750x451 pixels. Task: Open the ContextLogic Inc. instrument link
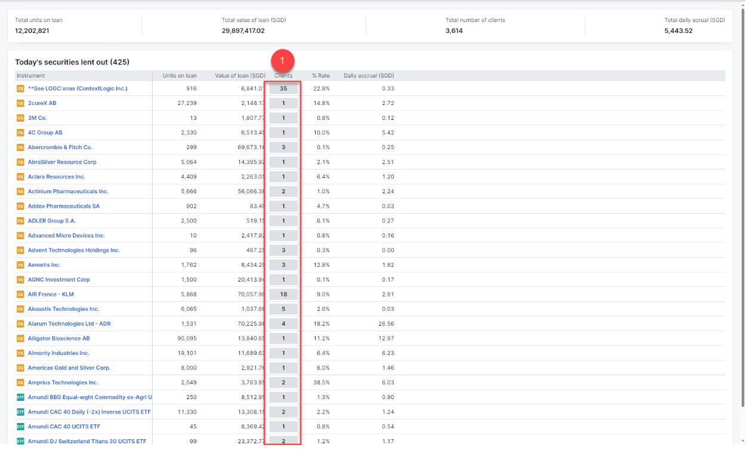78,88
